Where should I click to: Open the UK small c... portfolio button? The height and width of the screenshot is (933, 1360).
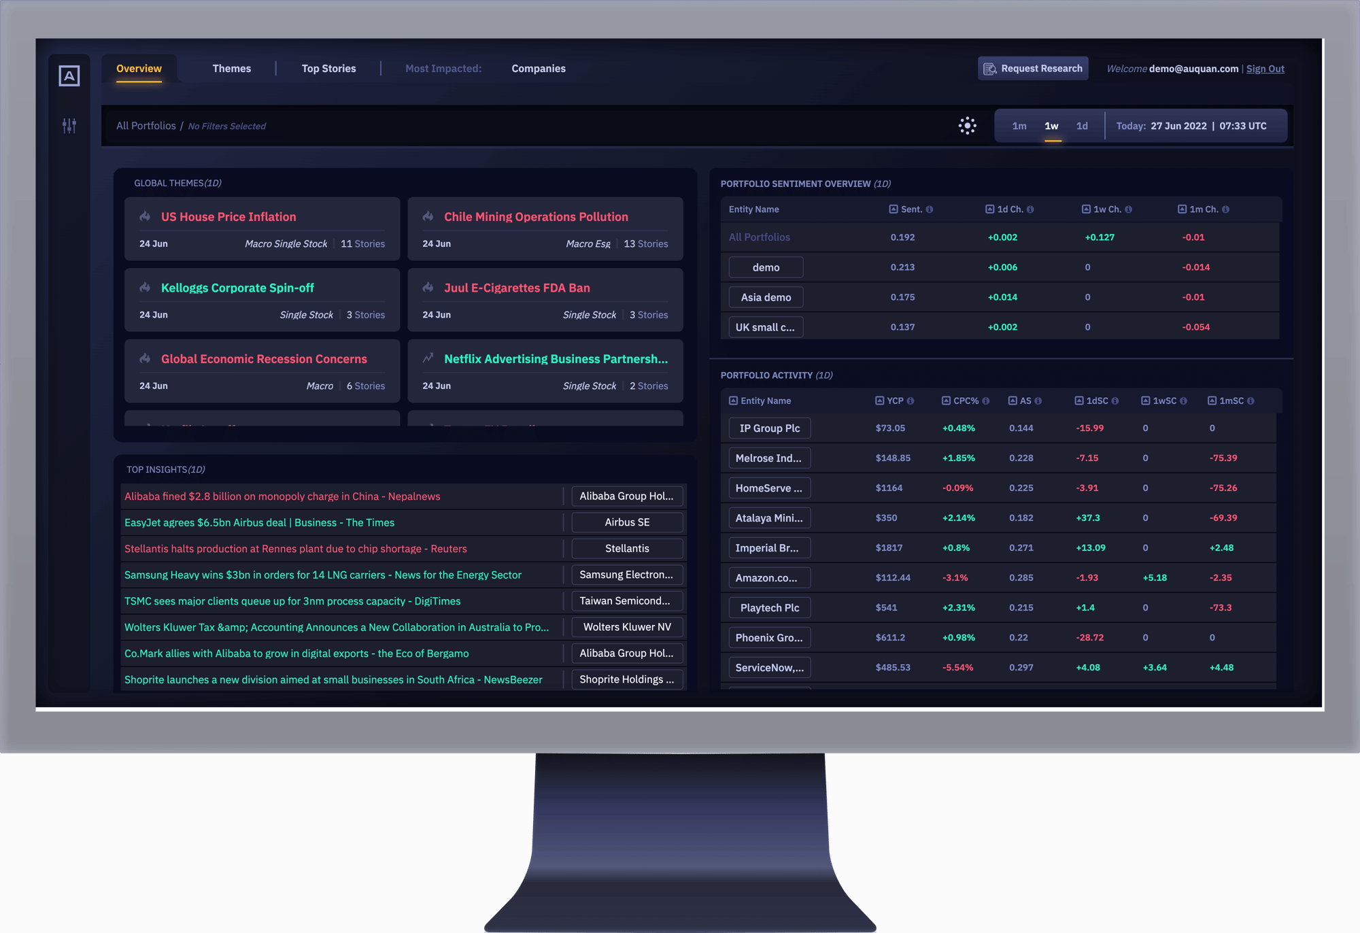tap(766, 327)
